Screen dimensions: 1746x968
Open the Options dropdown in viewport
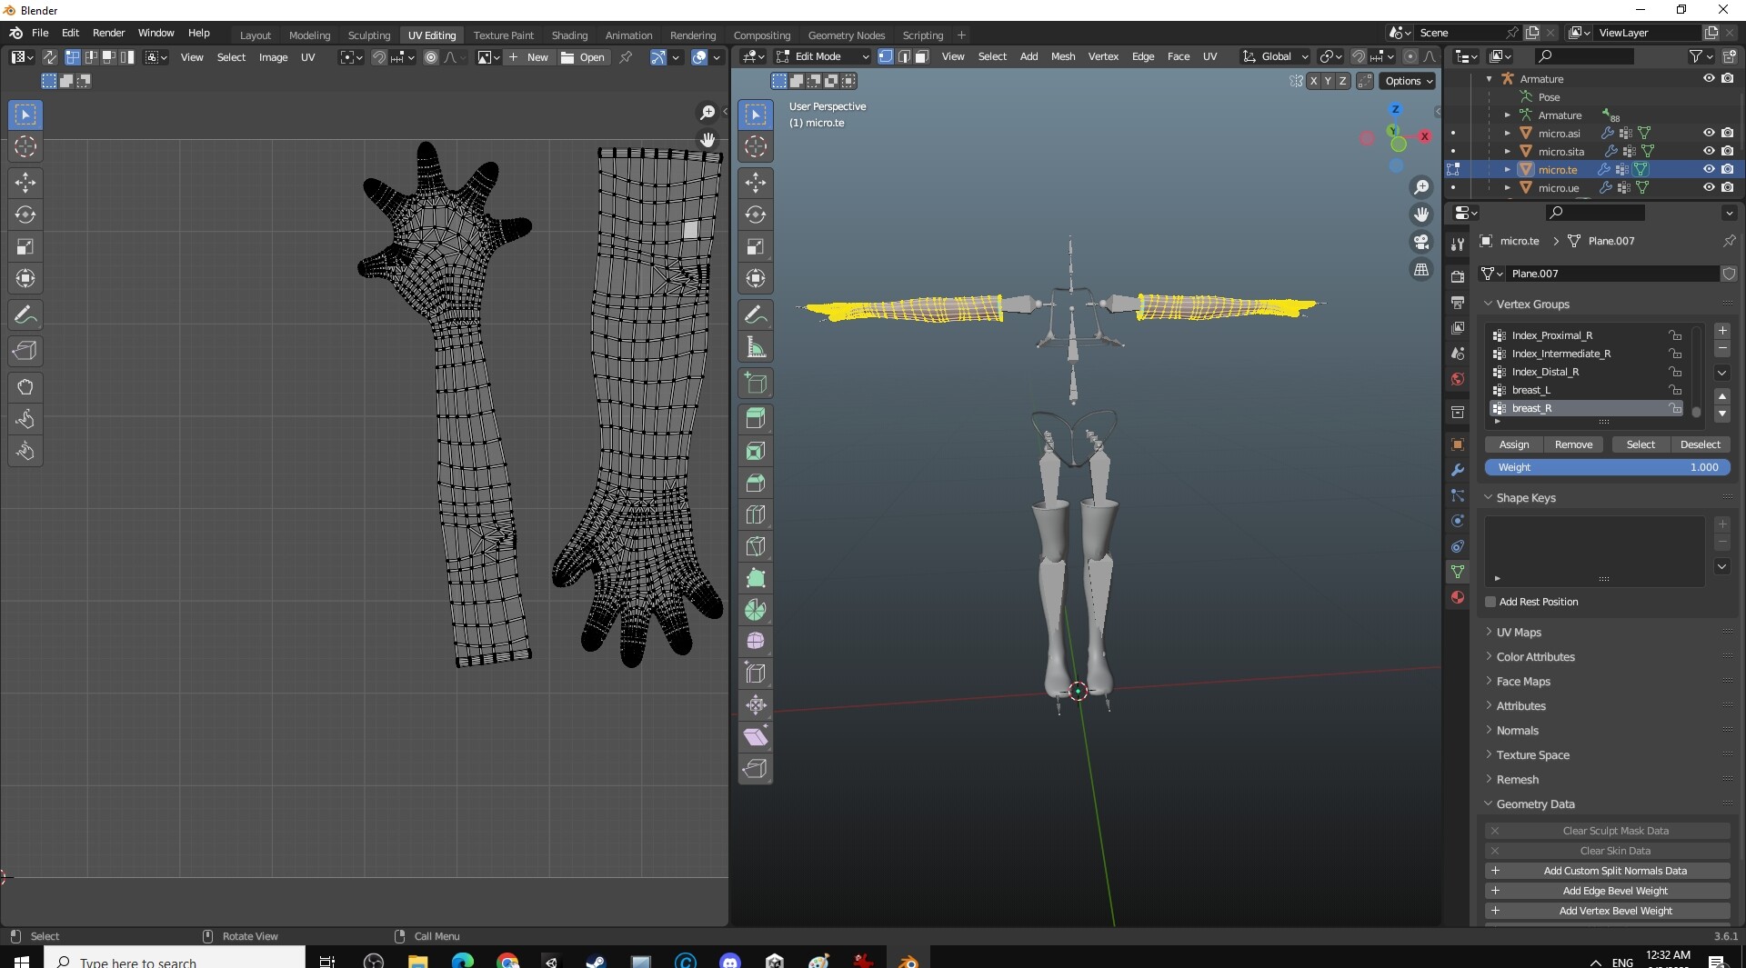1408,81
